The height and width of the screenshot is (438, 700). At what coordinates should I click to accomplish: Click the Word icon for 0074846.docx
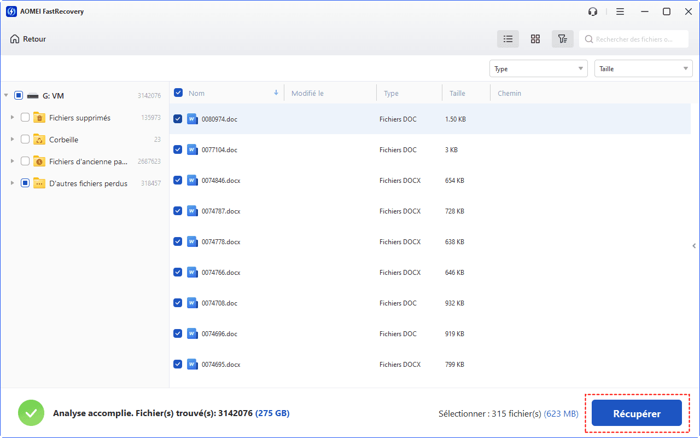tap(192, 180)
